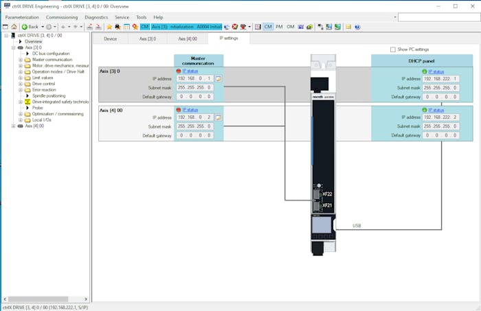This screenshot has height=311, width=481.
Task: Switch to PM mode in toolbar
Action: (279, 27)
